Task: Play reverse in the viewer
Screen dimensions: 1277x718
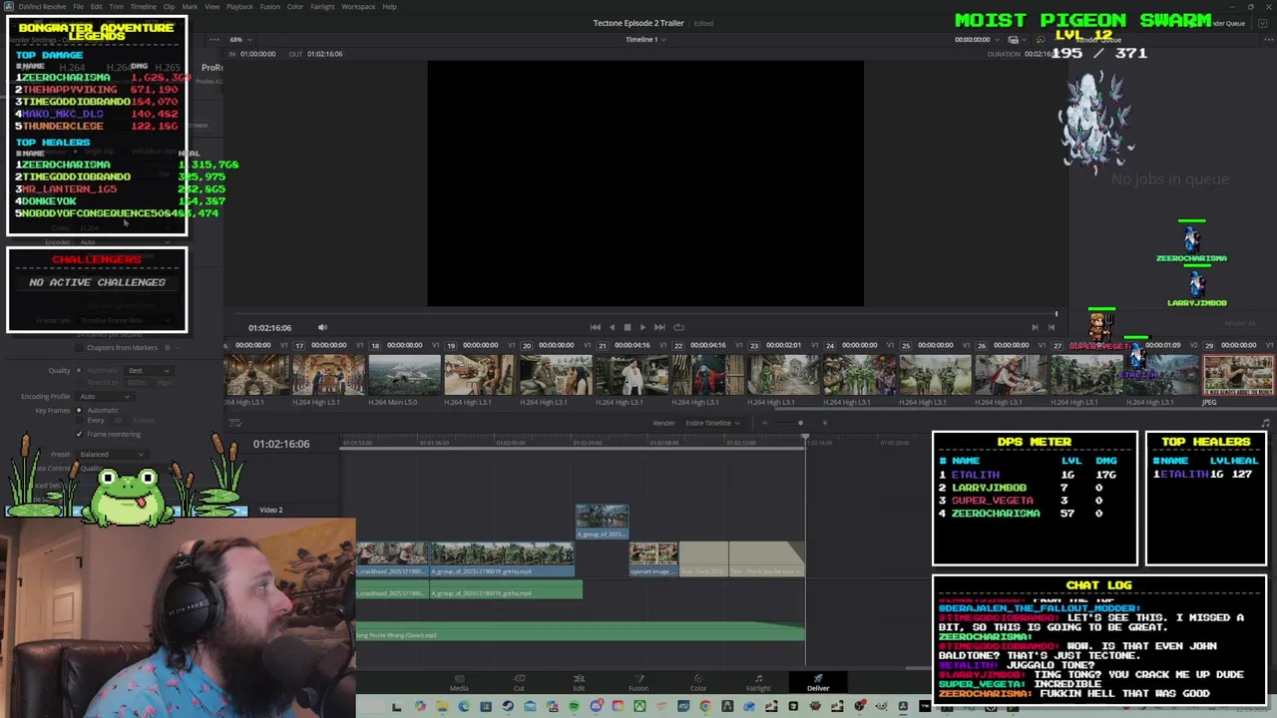Action: (x=612, y=327)
